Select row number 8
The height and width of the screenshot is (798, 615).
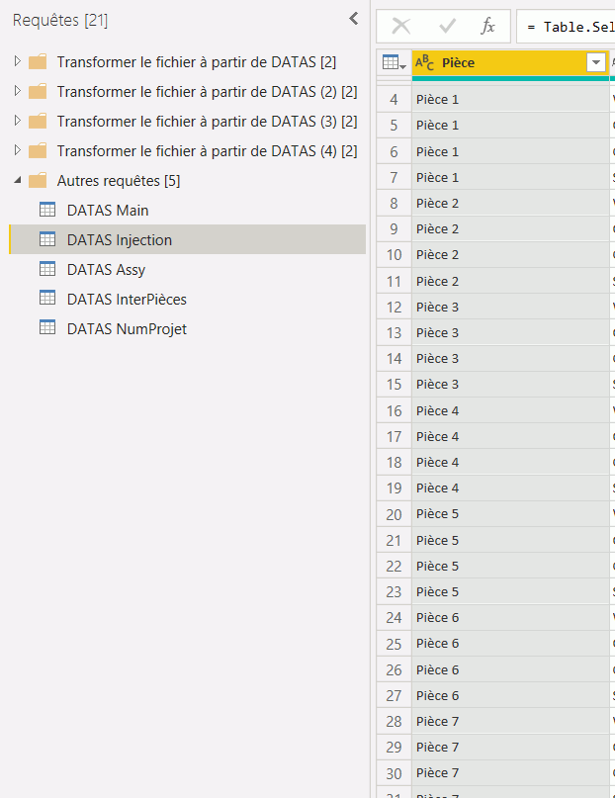pyautogui.click(x=394, y=203)
